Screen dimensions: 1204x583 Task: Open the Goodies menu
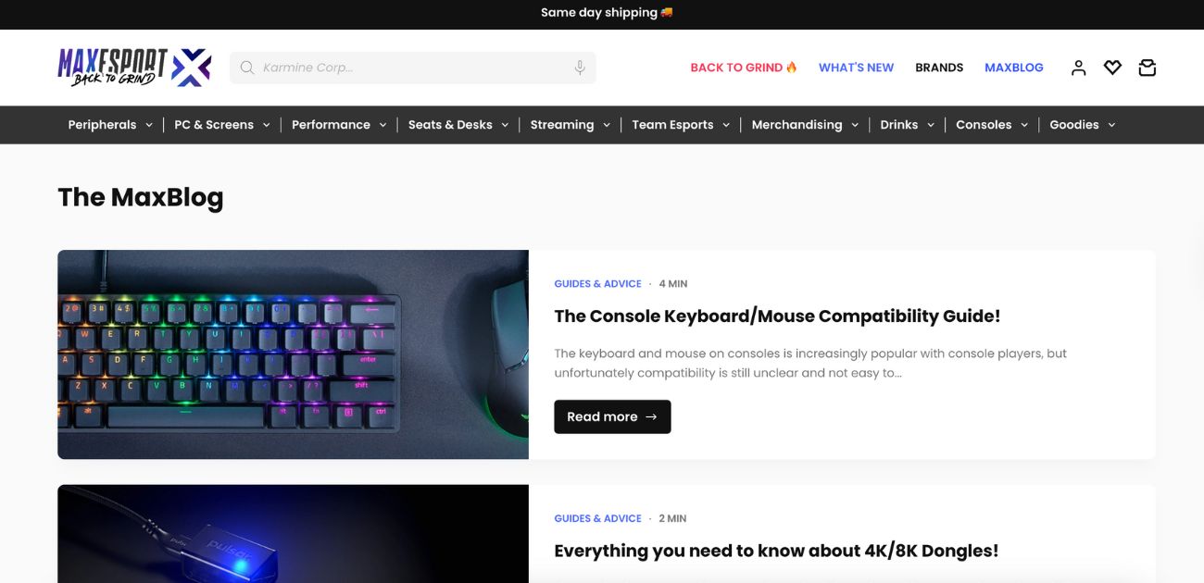(x=1074, y=125)
